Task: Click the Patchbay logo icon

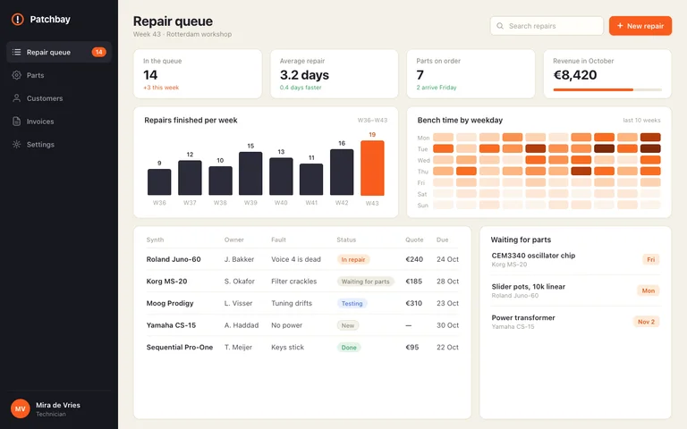Action: tap(18, 20)
